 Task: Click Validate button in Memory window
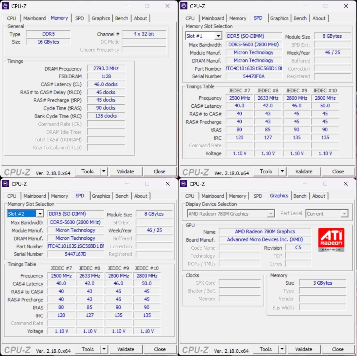pyautogui.click(x=126, y=171)
